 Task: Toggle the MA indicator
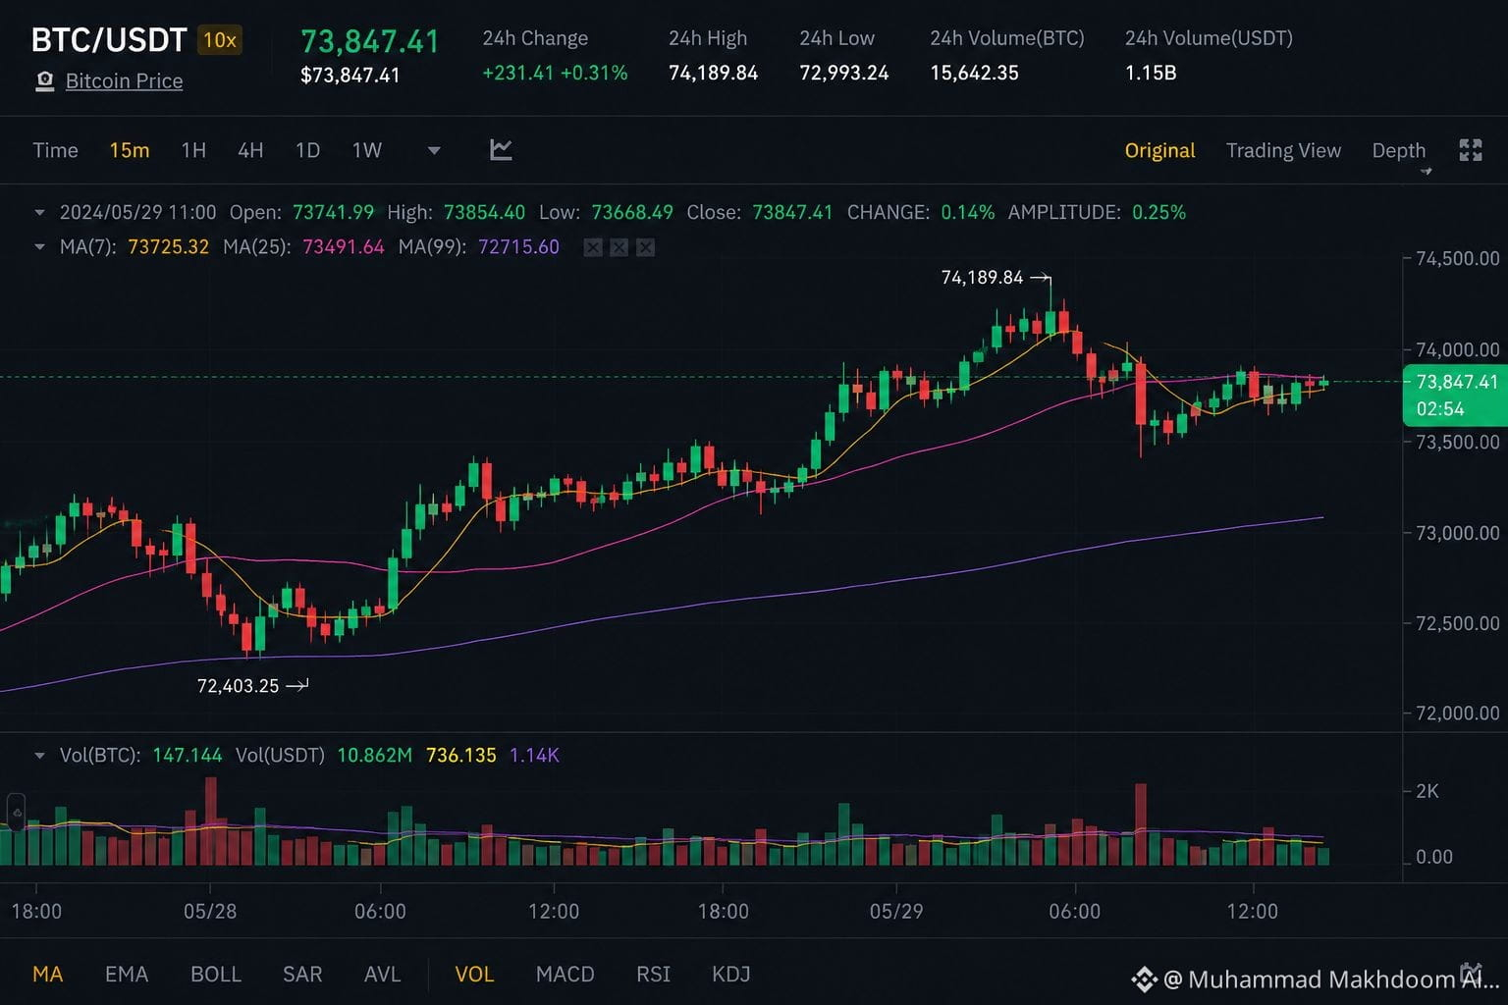pos(47,974)
